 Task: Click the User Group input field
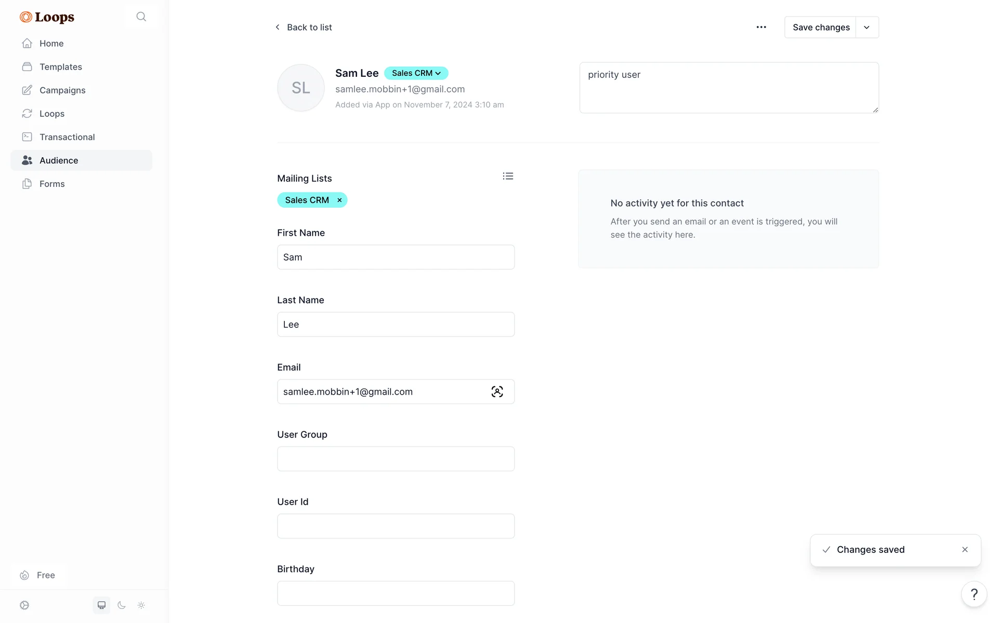coord(396,459)
